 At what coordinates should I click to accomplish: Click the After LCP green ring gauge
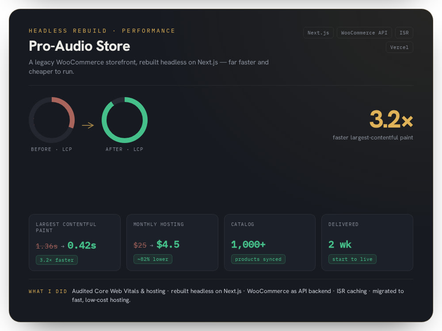125,120
